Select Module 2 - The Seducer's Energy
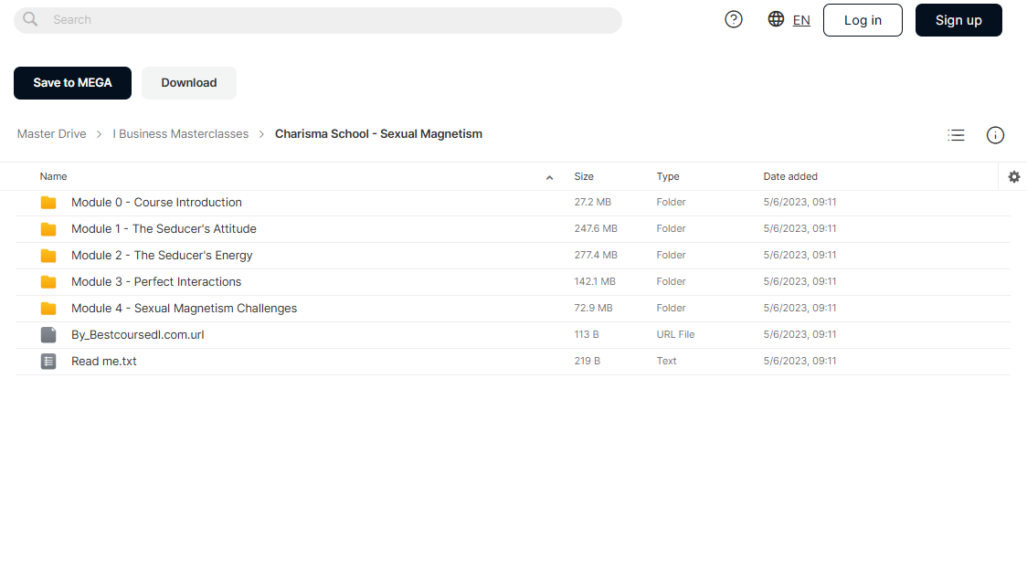Image resolution: width=1027 pixels, height=578 pixels. pyautogui.click(x=162, y=256)
